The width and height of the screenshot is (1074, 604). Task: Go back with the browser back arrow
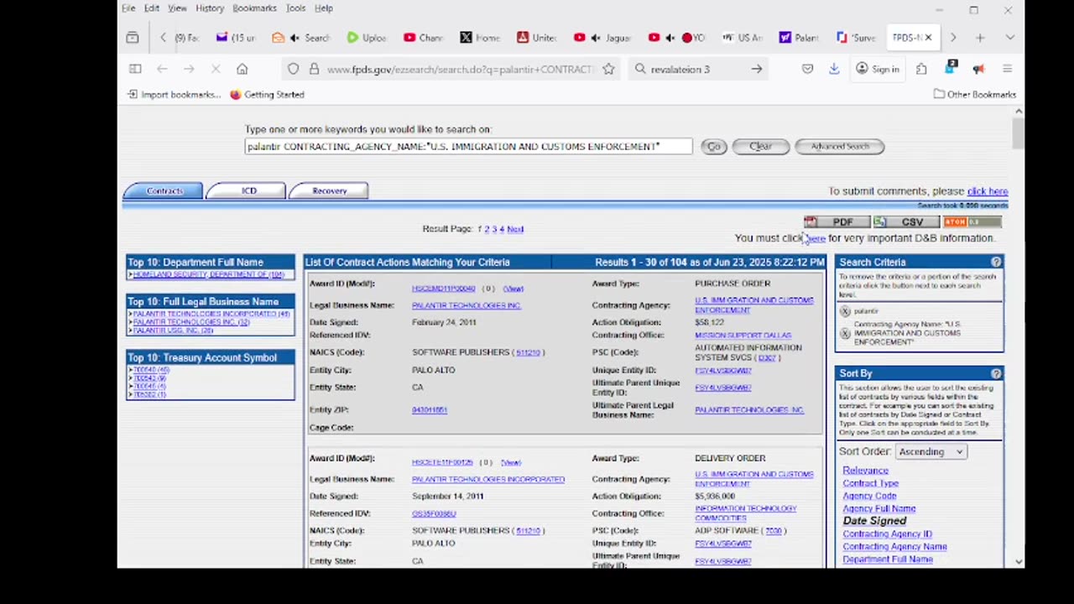tap(162, 69)
